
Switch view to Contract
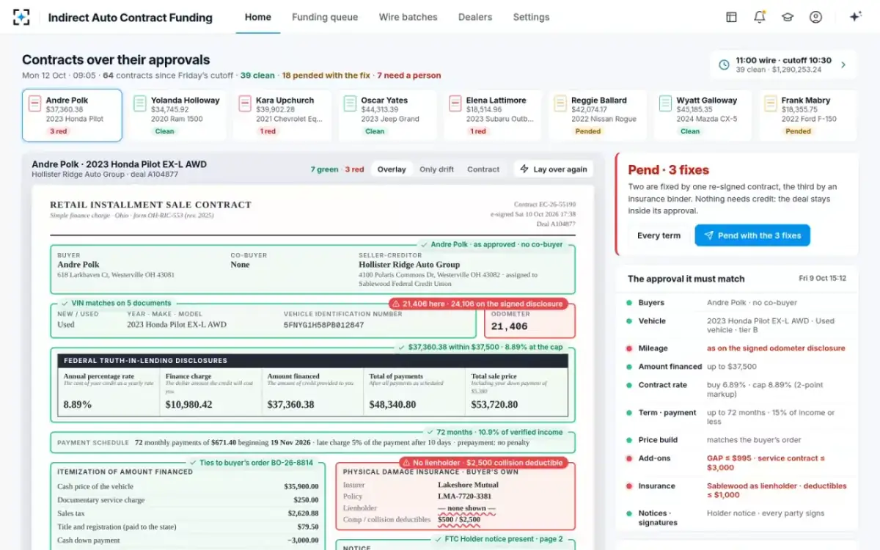coord(483,169)
